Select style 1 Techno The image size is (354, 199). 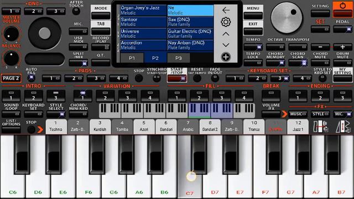click(56, 127)
